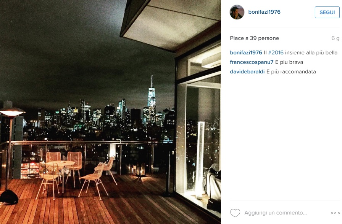342x224 pixels.
Task: Click the caption text insieme alla più bella
Action: (x=311, y=52)
